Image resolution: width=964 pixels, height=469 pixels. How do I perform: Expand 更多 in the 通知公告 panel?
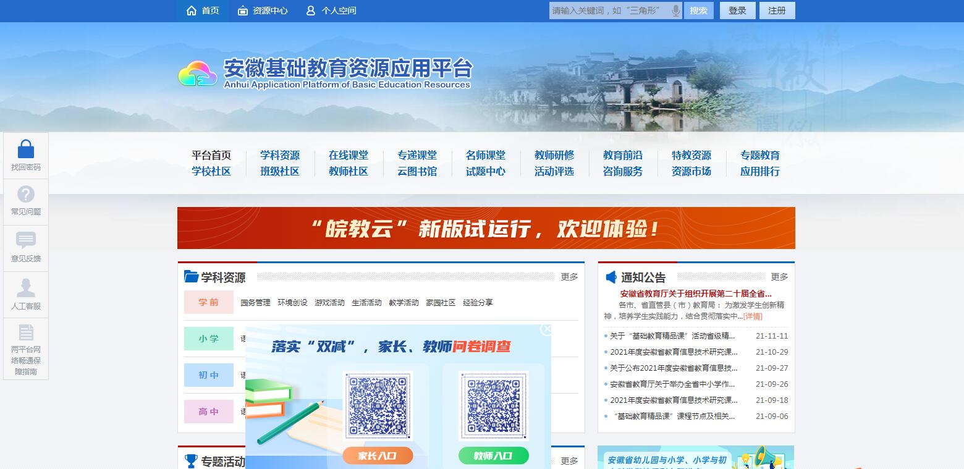point(779,277)
